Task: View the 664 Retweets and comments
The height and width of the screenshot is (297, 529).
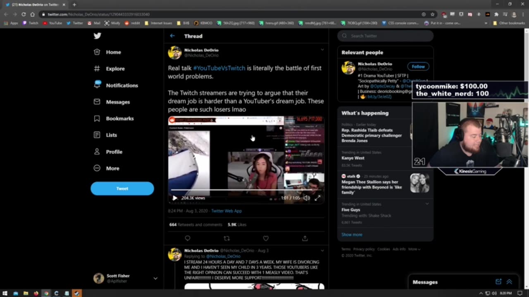Action: 195,225
